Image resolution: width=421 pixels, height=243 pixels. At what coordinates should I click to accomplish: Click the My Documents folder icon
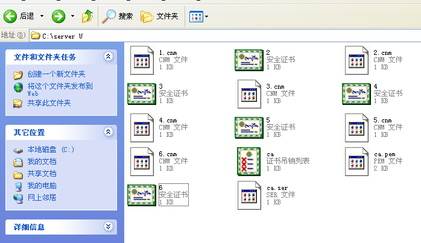[x=18, y=162]
